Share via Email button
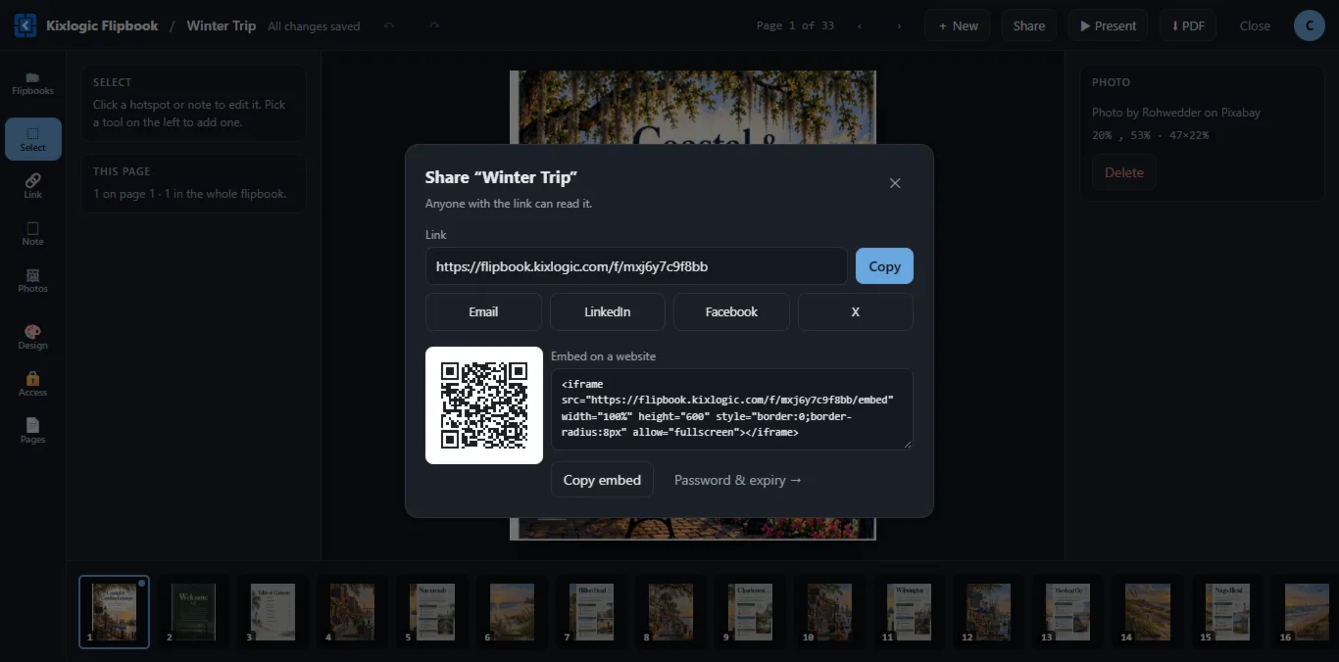 pos(483,311)
